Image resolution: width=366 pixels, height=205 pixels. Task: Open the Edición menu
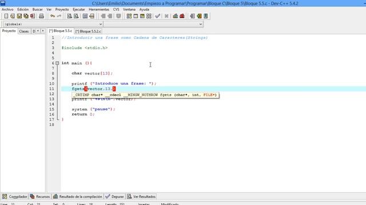pyautogui.click(x=23, y=9)
